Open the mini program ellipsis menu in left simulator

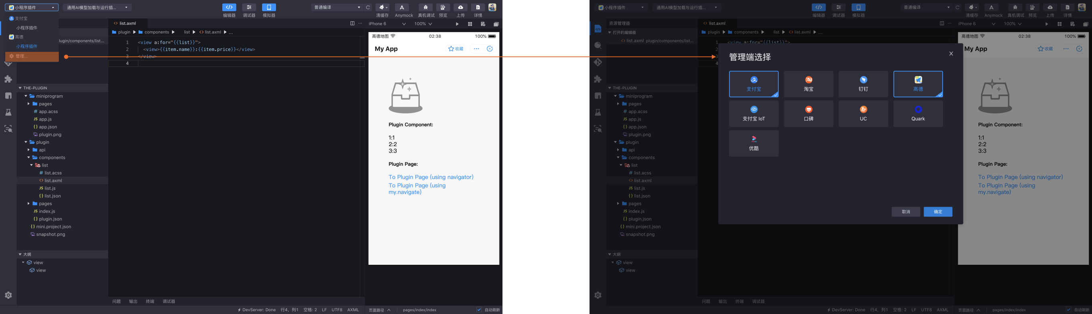click(x=476, y=49)
